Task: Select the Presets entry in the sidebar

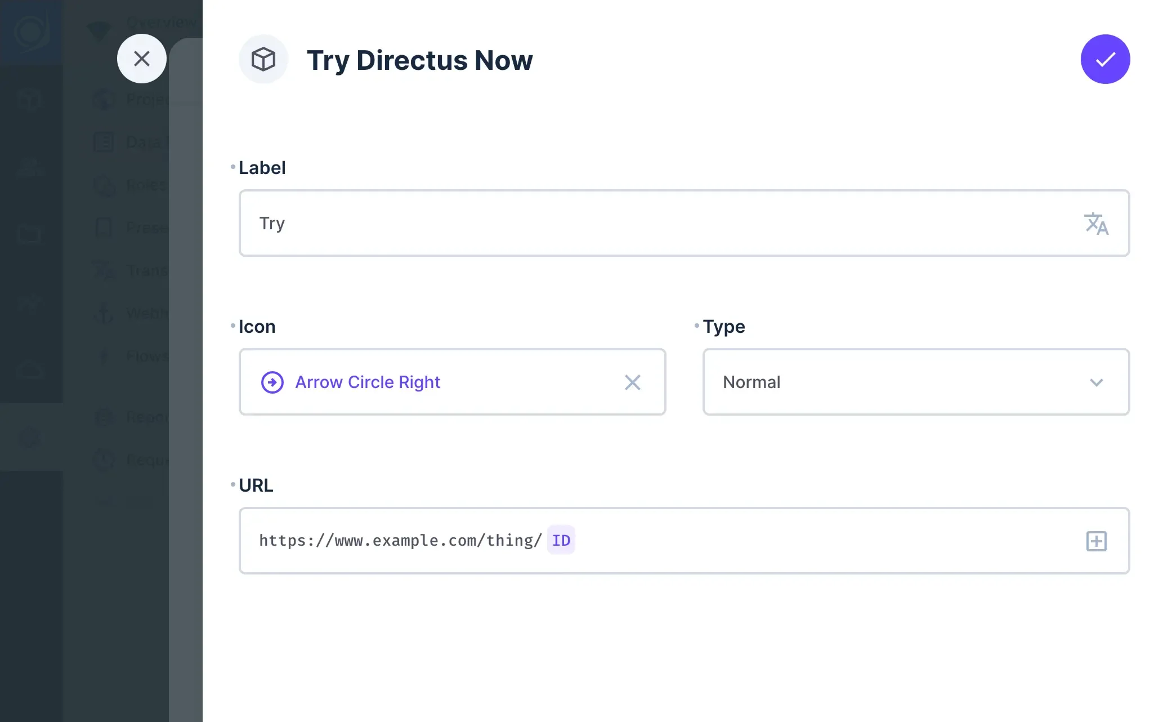Action: tap(145, 228)
